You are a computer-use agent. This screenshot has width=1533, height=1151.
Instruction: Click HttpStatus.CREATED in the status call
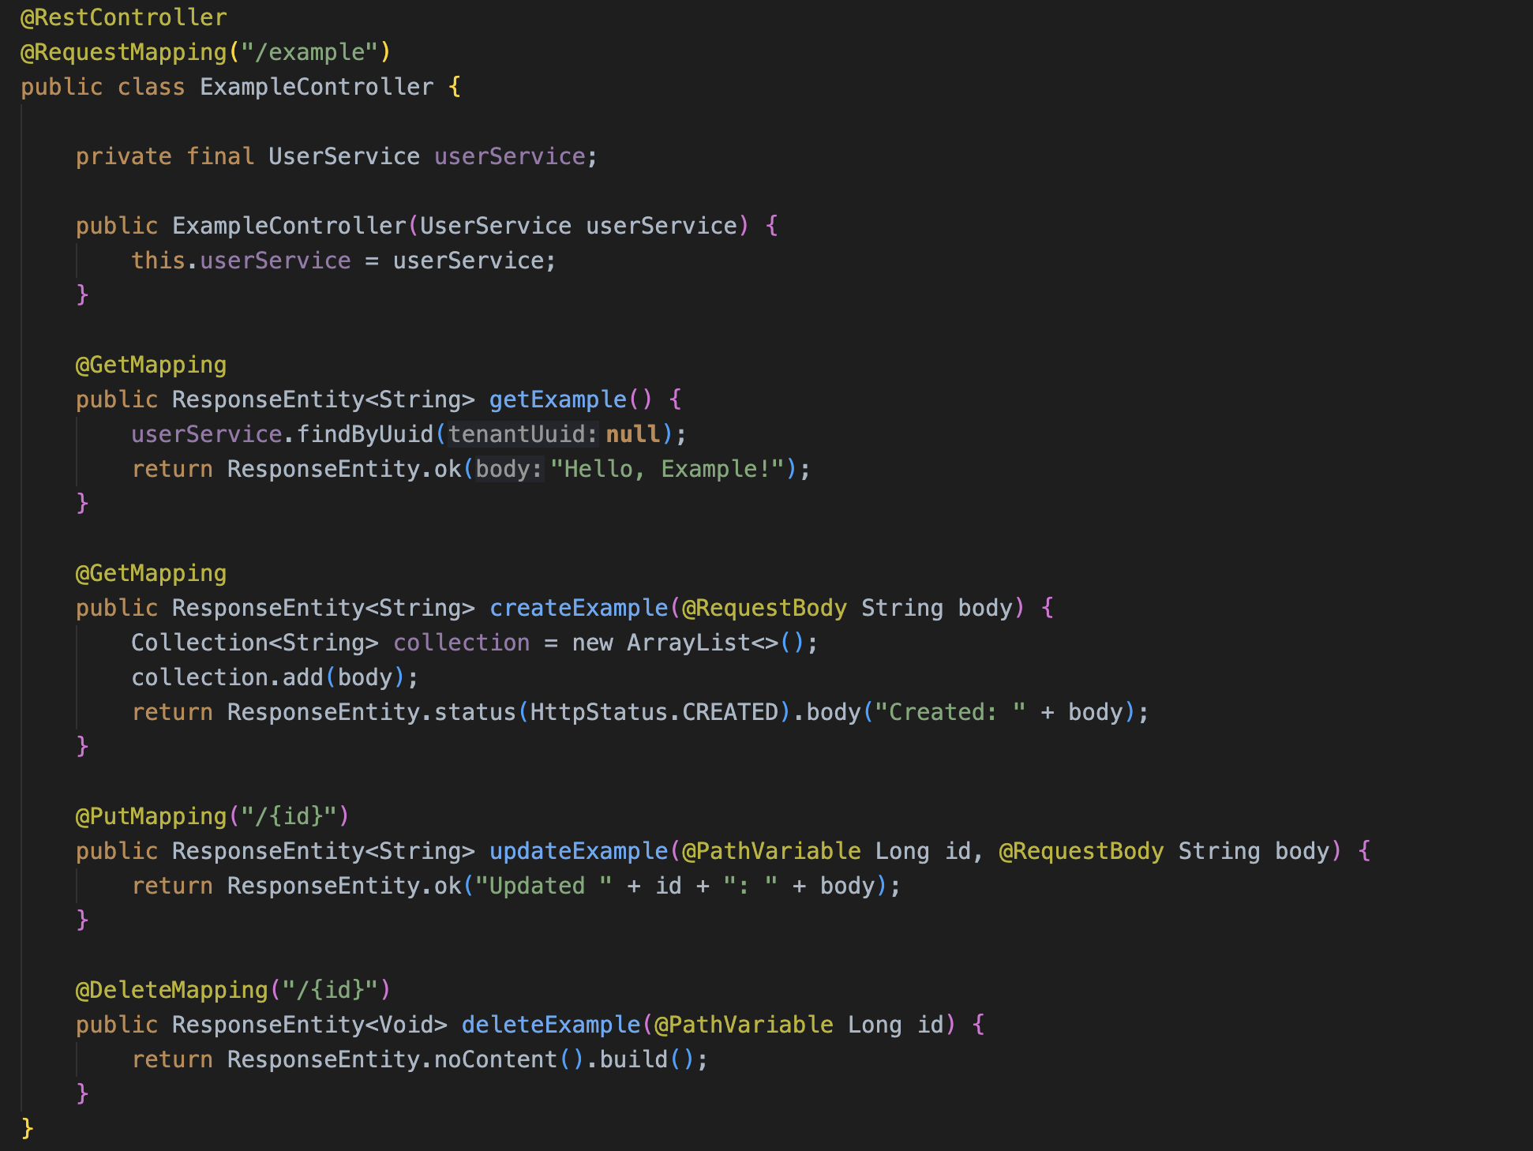(655, 711)
